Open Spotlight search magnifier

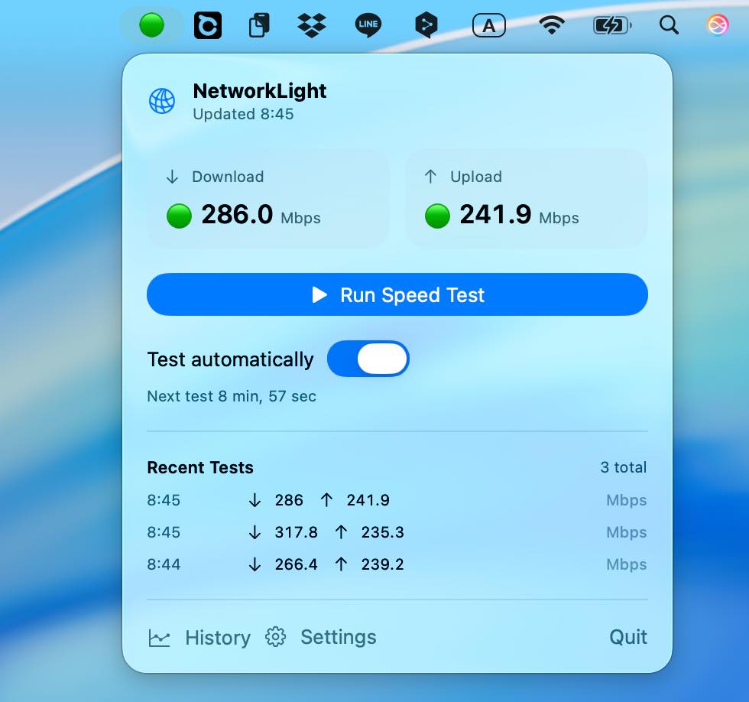pos(669,24)
